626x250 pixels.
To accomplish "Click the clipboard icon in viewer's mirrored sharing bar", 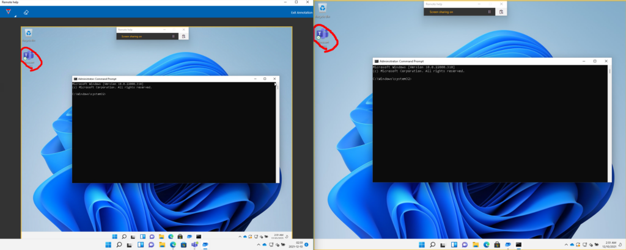I will click(x=183, y=36).
